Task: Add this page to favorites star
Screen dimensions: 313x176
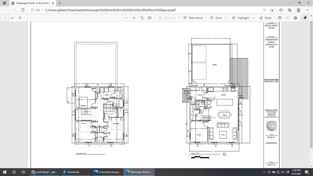Action: (x=271, y=10)
